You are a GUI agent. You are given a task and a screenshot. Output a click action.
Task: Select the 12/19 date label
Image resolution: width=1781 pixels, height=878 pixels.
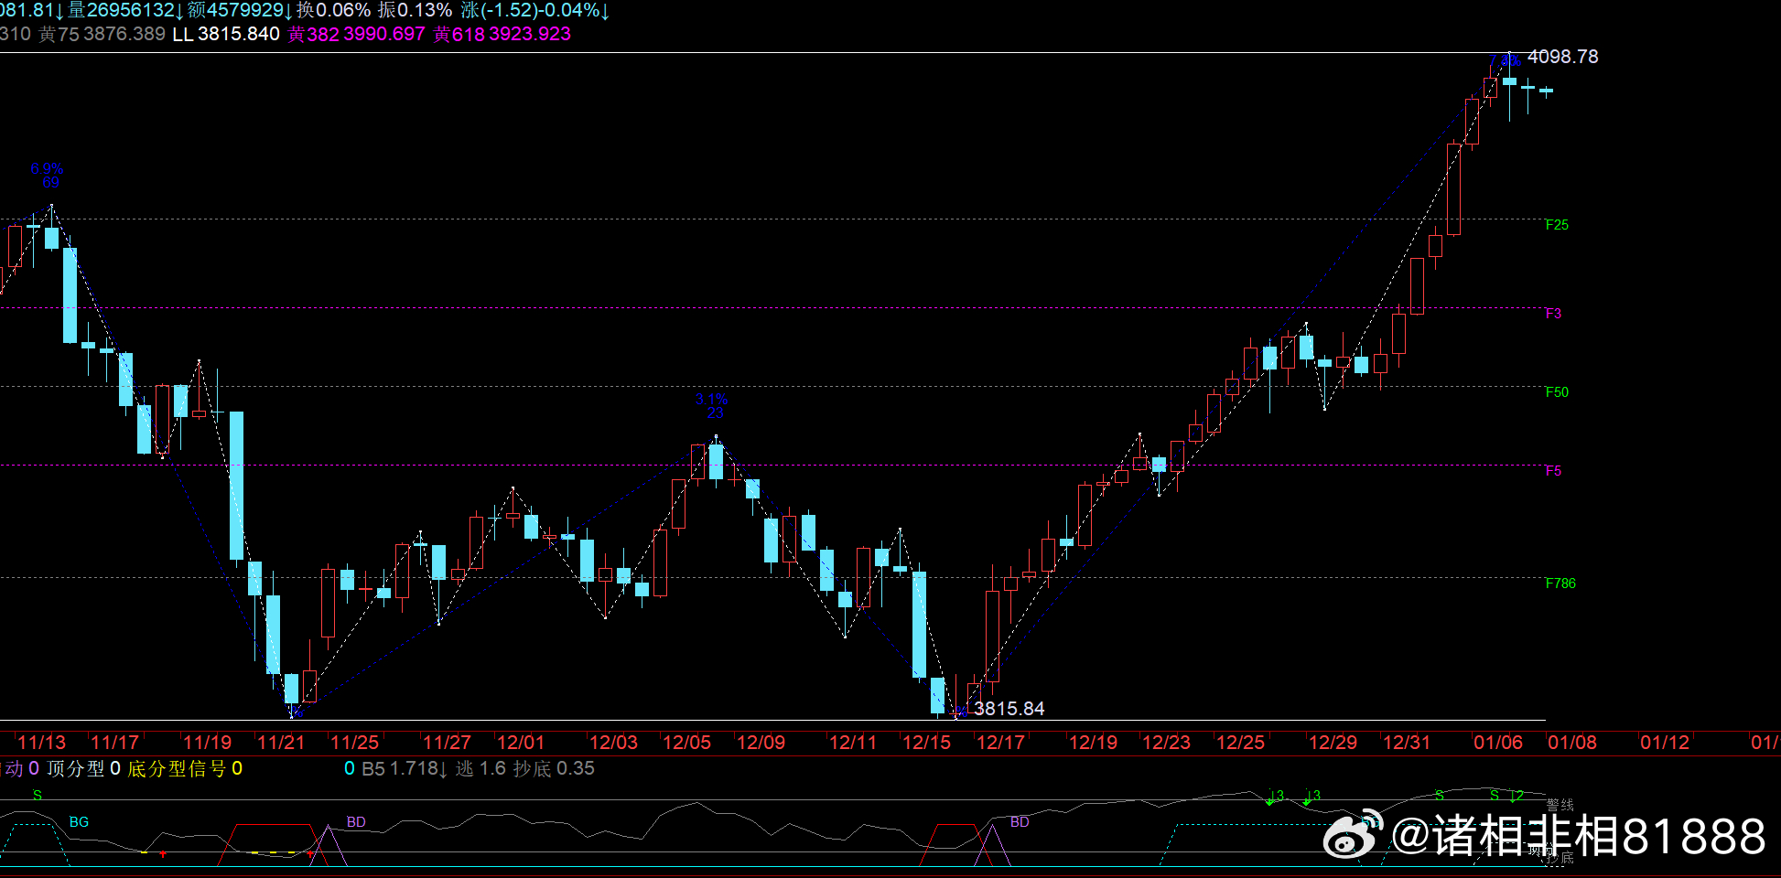1094,743
